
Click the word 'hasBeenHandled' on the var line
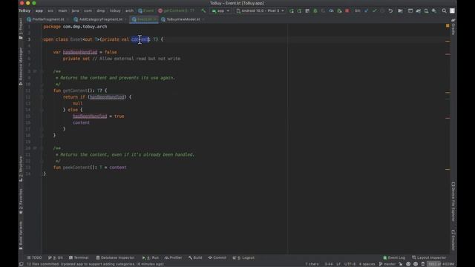point(80,52)
